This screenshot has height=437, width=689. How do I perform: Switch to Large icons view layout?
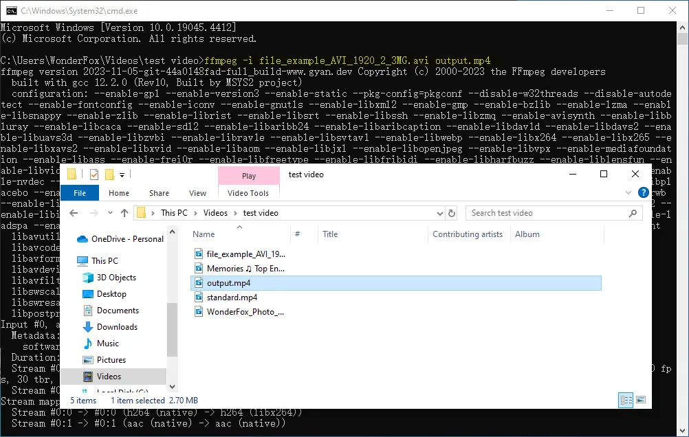click(x=641, y=400)
